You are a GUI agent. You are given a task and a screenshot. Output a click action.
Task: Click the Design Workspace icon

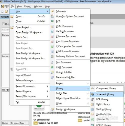(52, 109)
